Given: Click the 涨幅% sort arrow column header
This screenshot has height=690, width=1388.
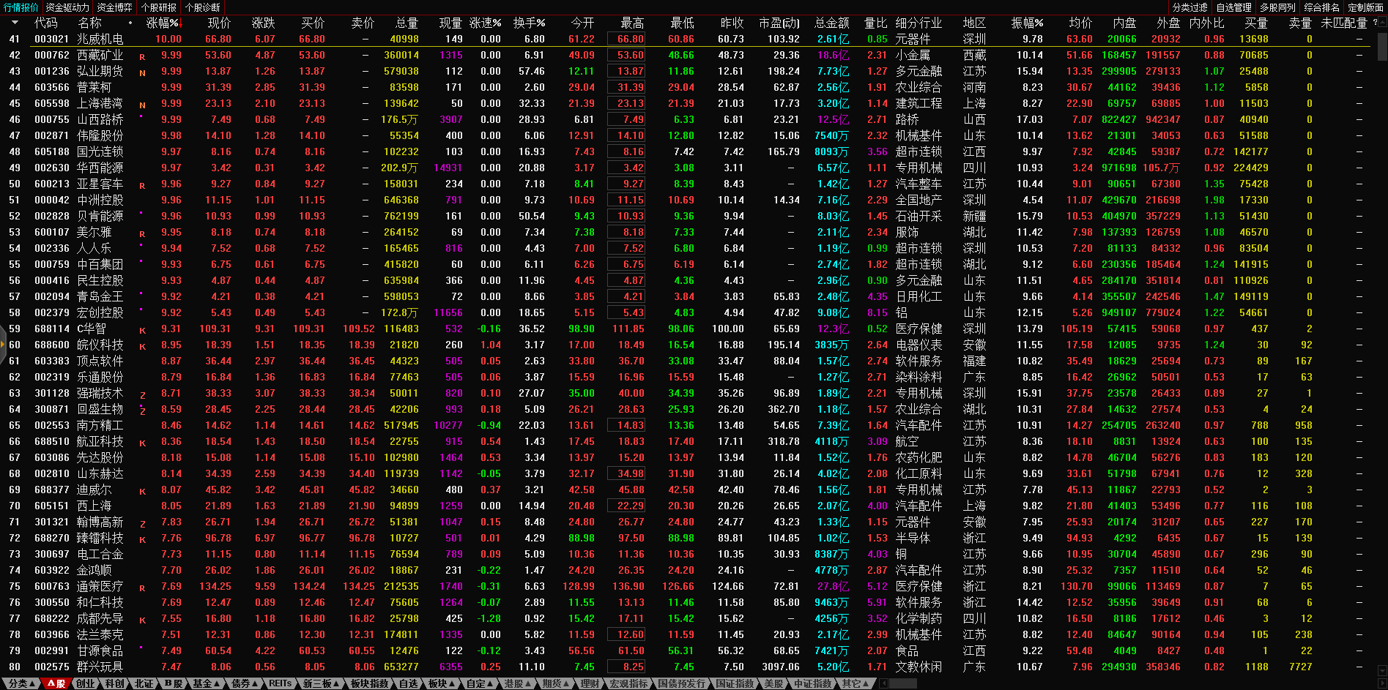Looking at the screenshot, I should (164, 23).
